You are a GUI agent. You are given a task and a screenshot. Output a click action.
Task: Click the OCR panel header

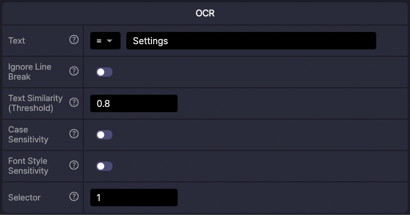tap(205, 13)
